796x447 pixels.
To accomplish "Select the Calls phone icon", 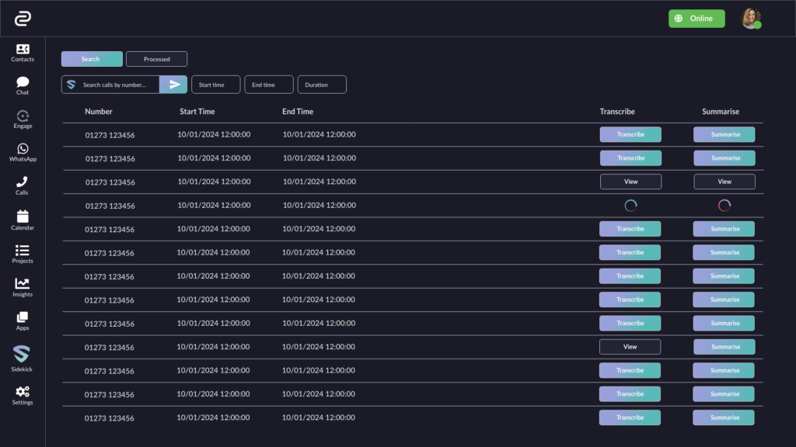I will point(22,182).
